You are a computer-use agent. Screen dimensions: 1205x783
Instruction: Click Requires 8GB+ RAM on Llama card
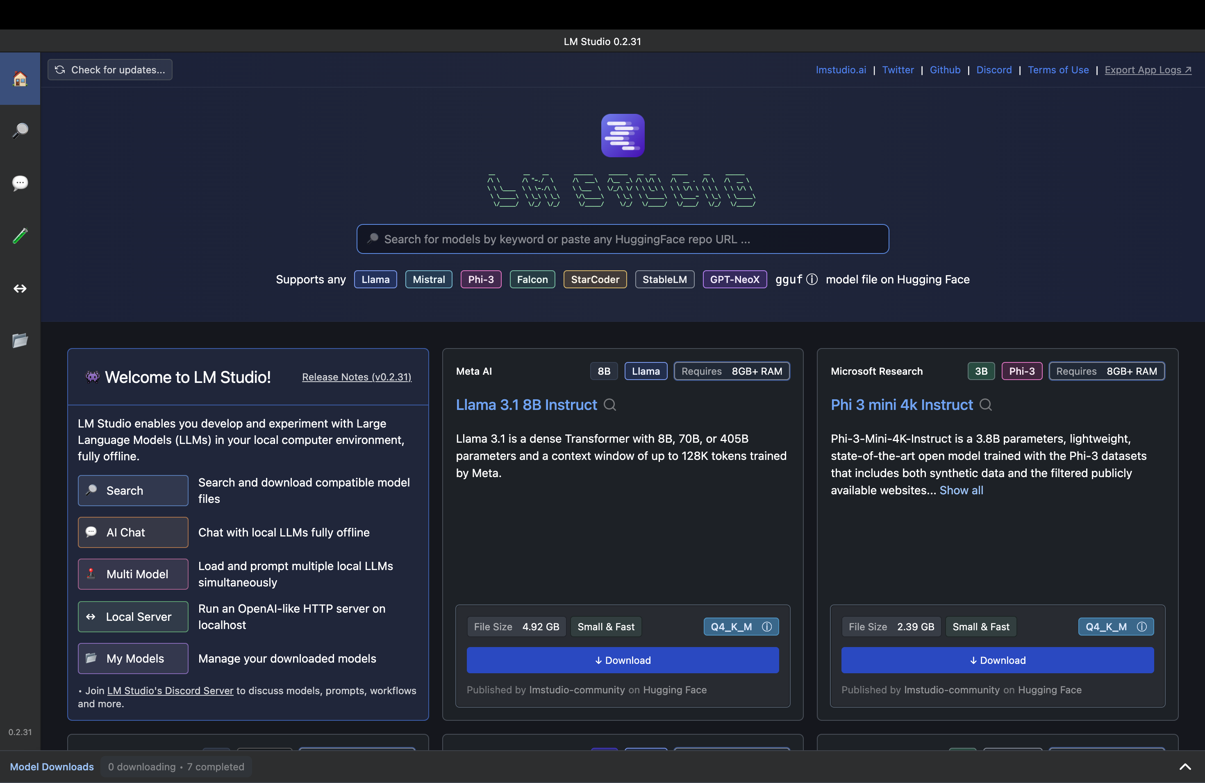point(732,371)
